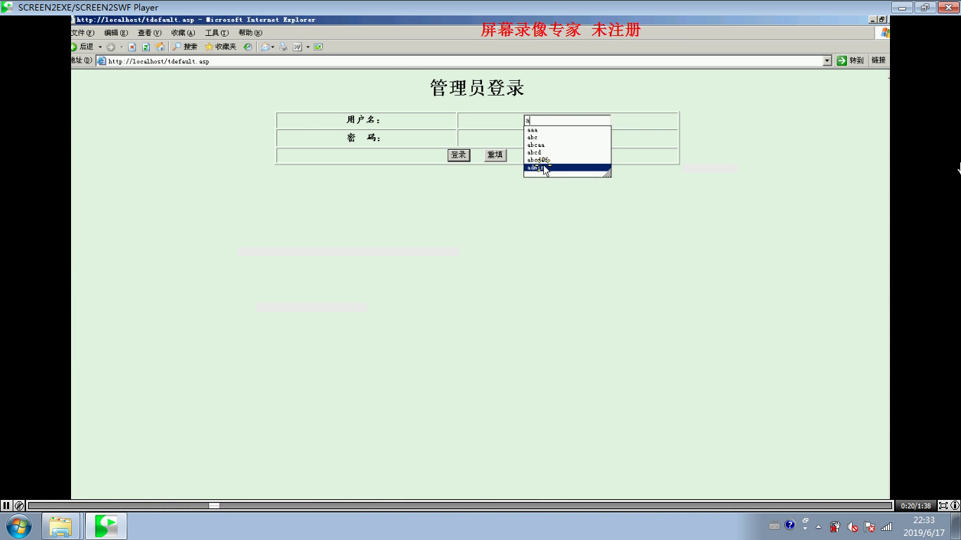Image resolution: width=961 pixels, height=540 pixels.
Task: Open the 帮助(H) menu
Action: [x=250, y=33]
